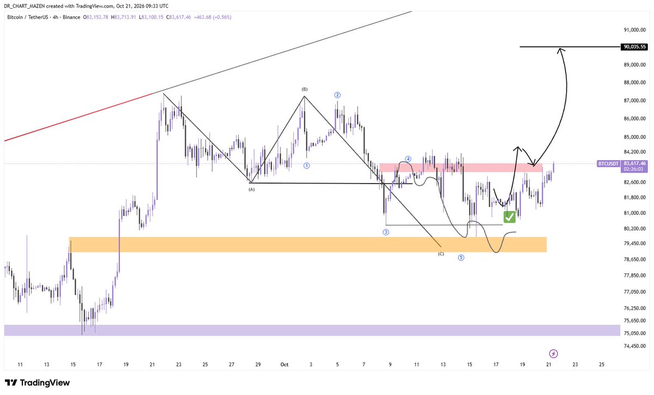
Task: Select the purple demand zone rectangle
Action: (312, 330)
